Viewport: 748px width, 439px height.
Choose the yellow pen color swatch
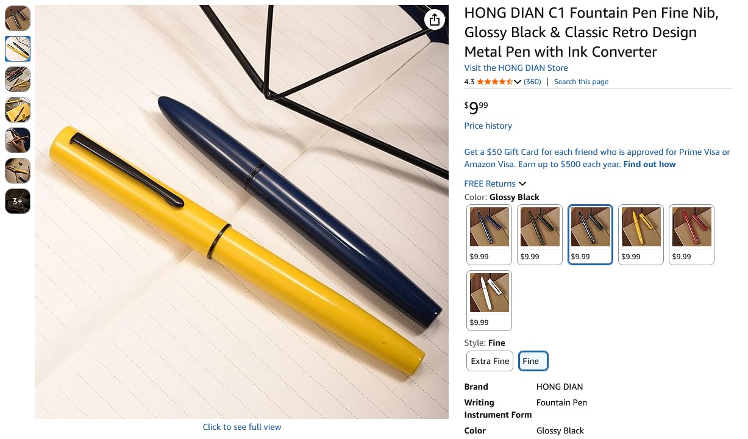click(641, 235)
